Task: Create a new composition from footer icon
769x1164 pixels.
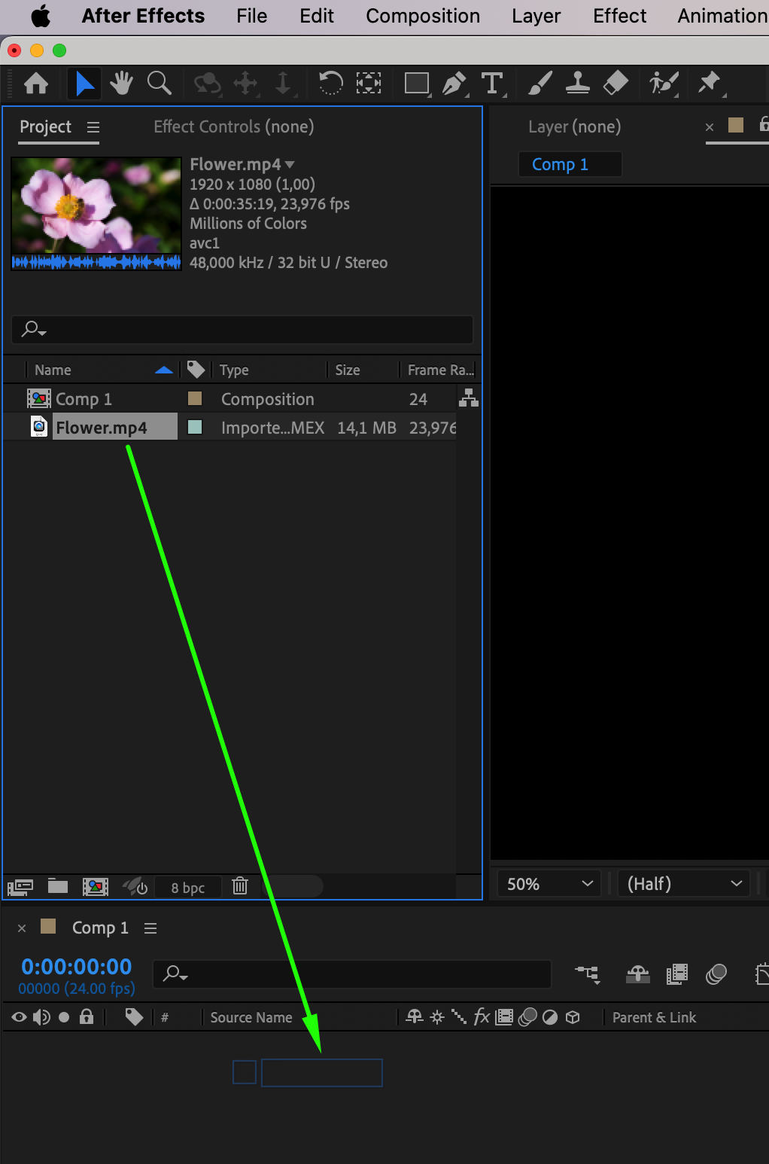Action: (96, 887)
